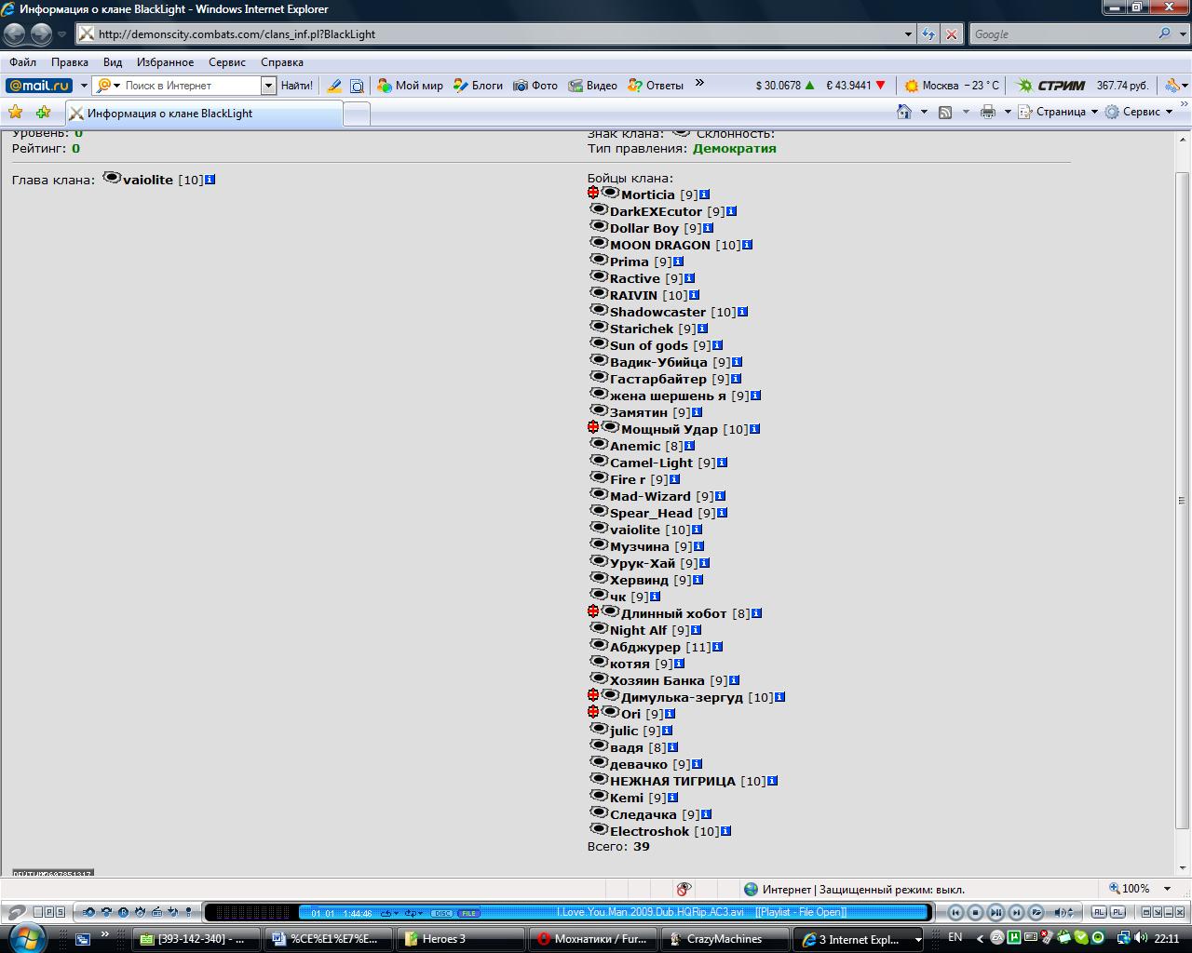Open Фото link in toolbar
The width and height of the screenshot is (1192, 953).
(x=535, y=86)
